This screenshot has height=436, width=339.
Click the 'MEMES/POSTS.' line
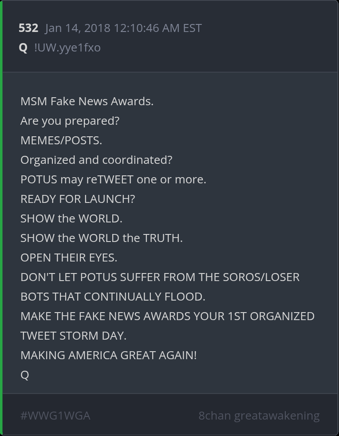(61, 140)
